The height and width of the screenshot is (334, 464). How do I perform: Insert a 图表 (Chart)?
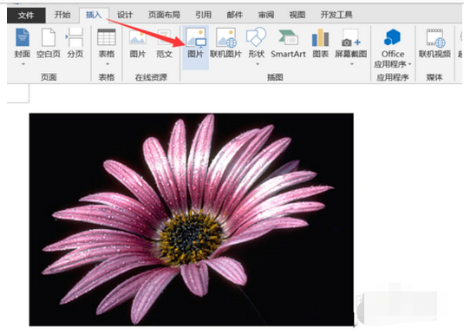pos(321,43)
